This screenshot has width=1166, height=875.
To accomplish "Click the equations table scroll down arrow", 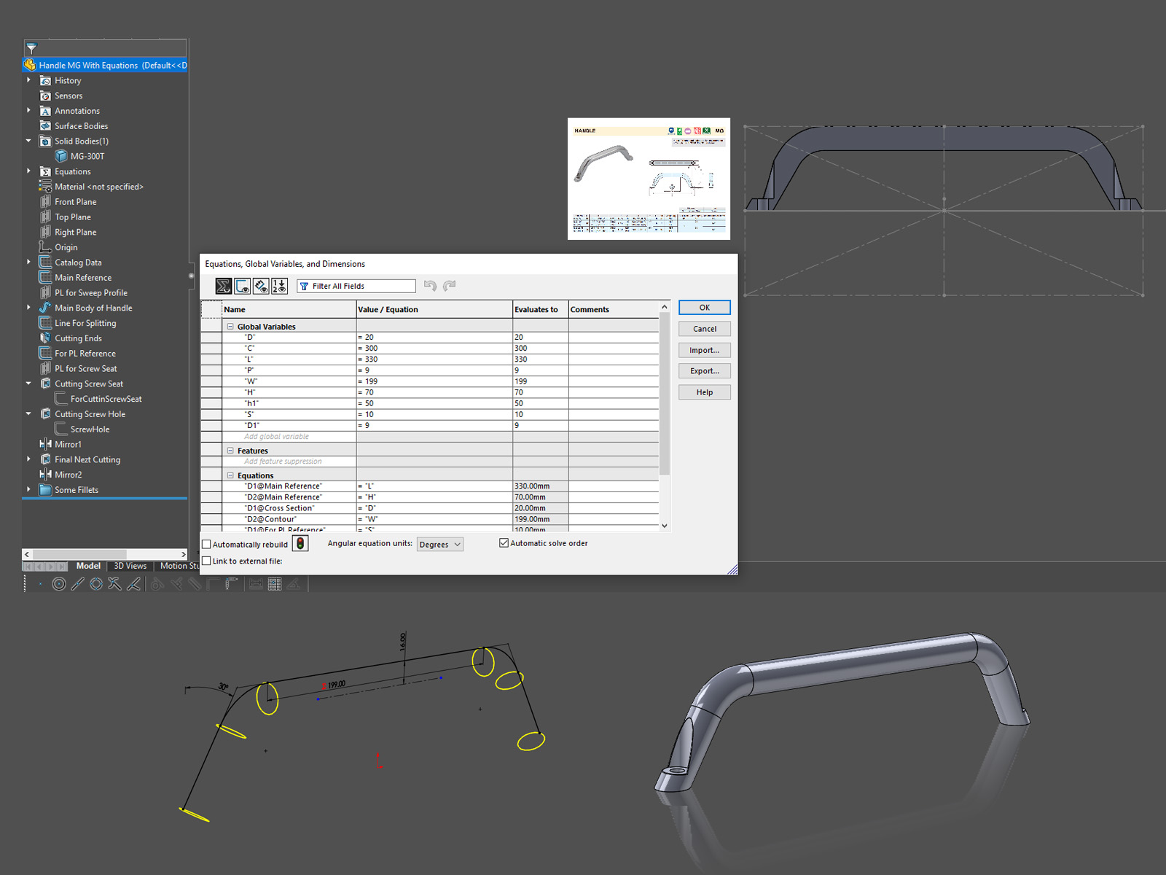I will pos(664,526).
